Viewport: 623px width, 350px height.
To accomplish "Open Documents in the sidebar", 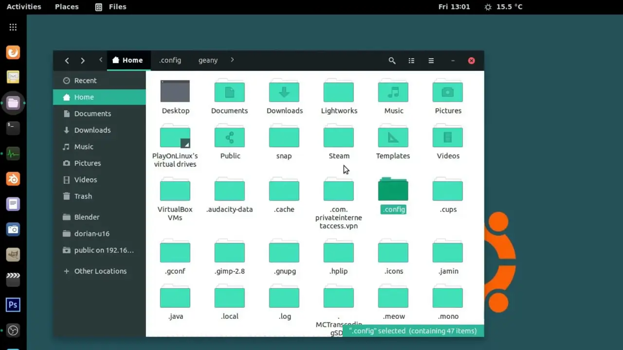I will point(99,114).
